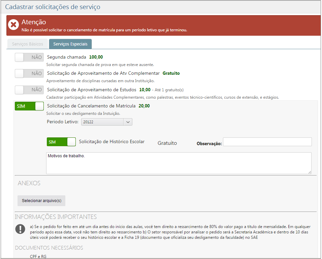Switch to the Serviços Básicos tab
Screen dimensions: 322x259
click(x=27, y=44)
